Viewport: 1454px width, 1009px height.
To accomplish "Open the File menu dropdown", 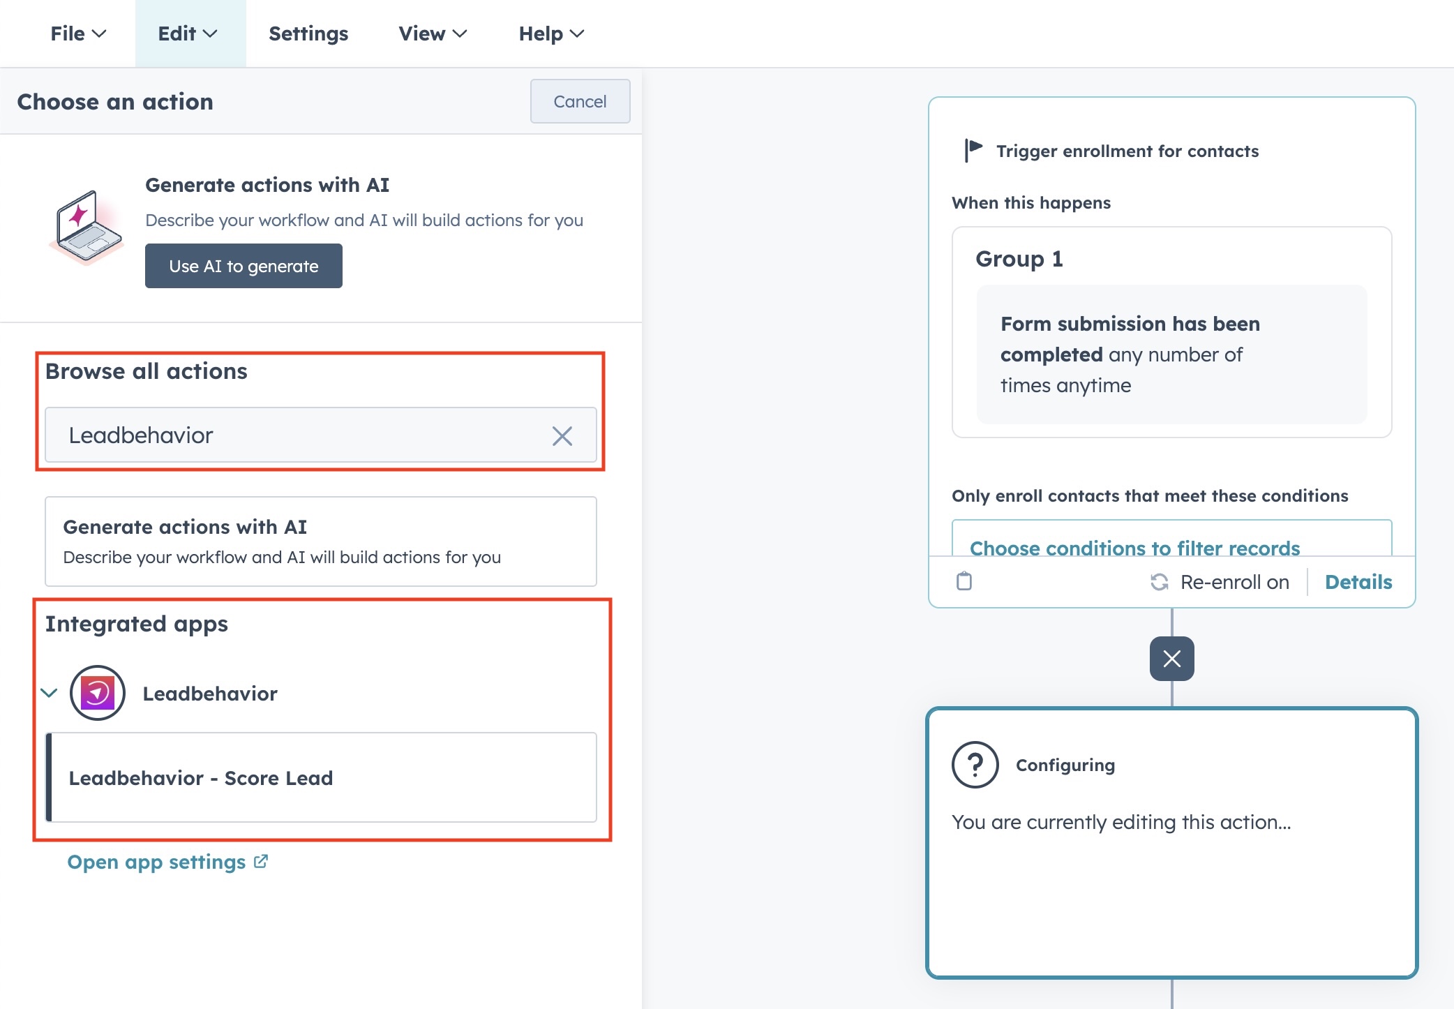I will (77, 33).
